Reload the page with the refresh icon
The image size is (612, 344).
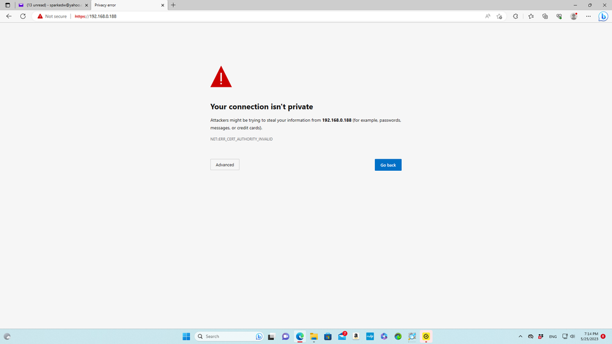[23, 17]
